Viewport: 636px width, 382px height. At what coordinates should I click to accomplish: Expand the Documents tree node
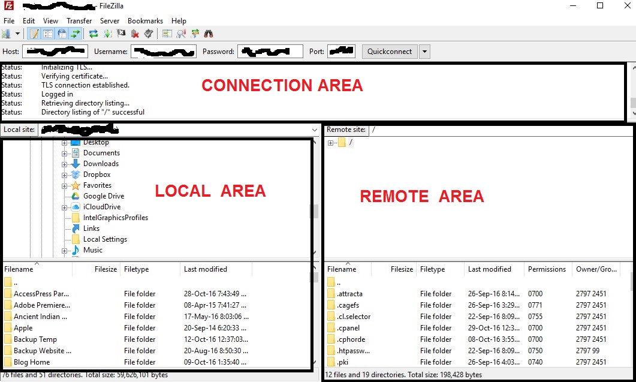64,154
